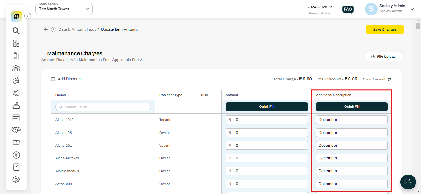421x194 pixels.
Task: Open the live chat bubble
Action: point(408,182)
